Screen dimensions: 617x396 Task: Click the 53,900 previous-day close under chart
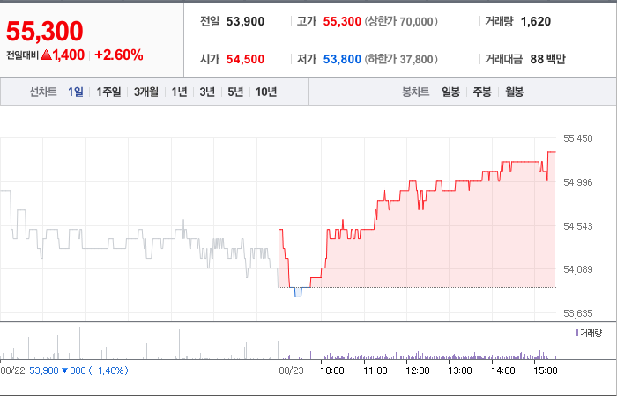[x=44, y=370]
